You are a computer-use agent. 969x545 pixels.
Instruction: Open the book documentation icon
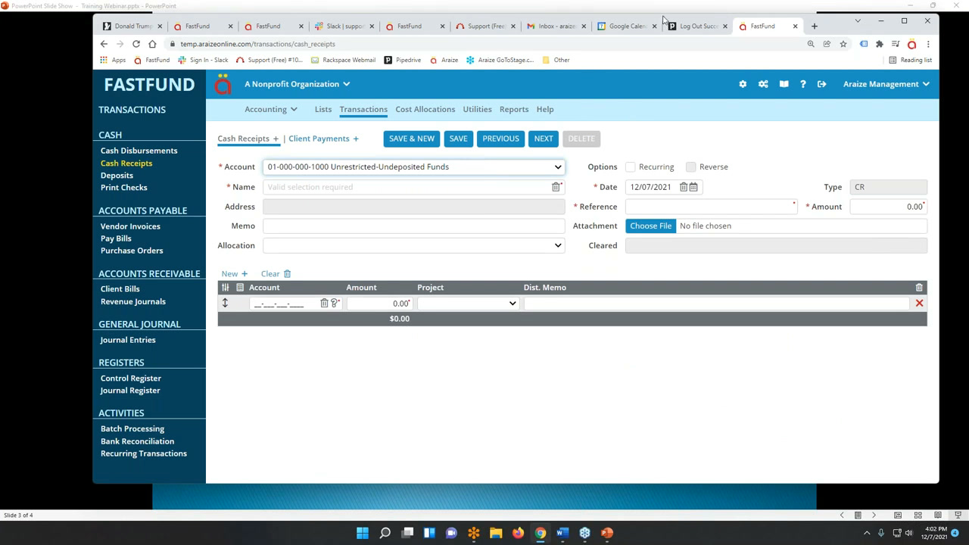tap(784, 84)
